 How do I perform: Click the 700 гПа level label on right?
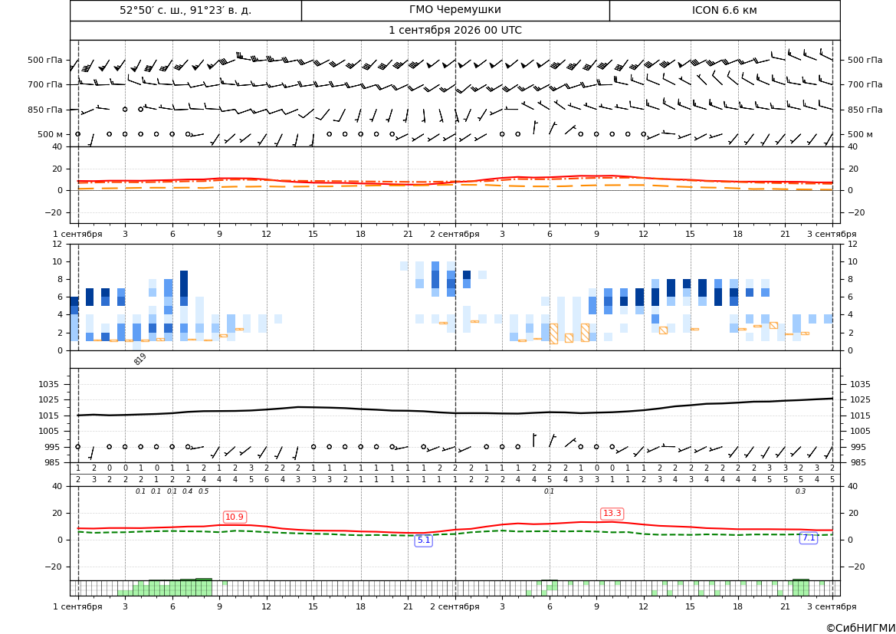point(865,84)
